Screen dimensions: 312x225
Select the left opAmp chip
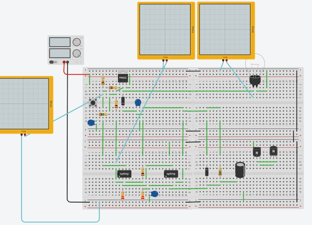(x=124, y=174)
